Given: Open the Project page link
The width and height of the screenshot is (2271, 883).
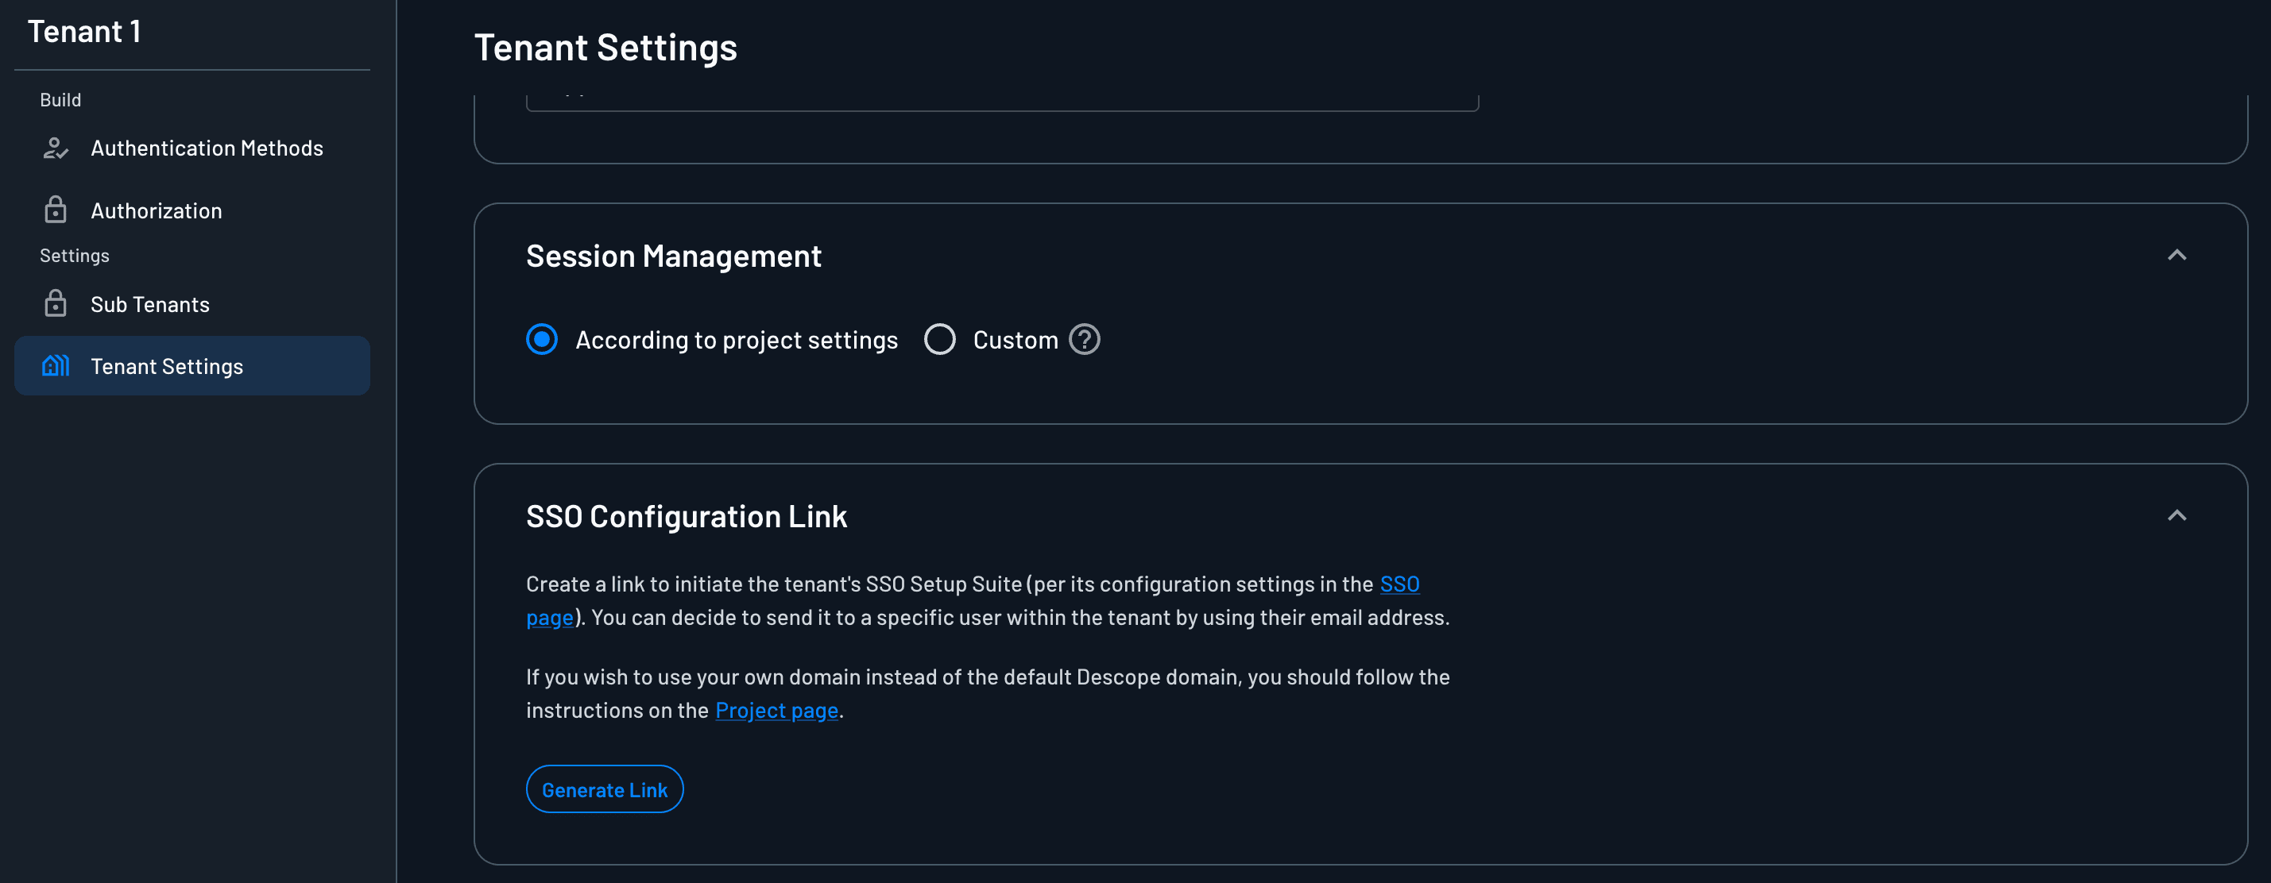Looking at the screenshot, I should [x=776, y=709].
